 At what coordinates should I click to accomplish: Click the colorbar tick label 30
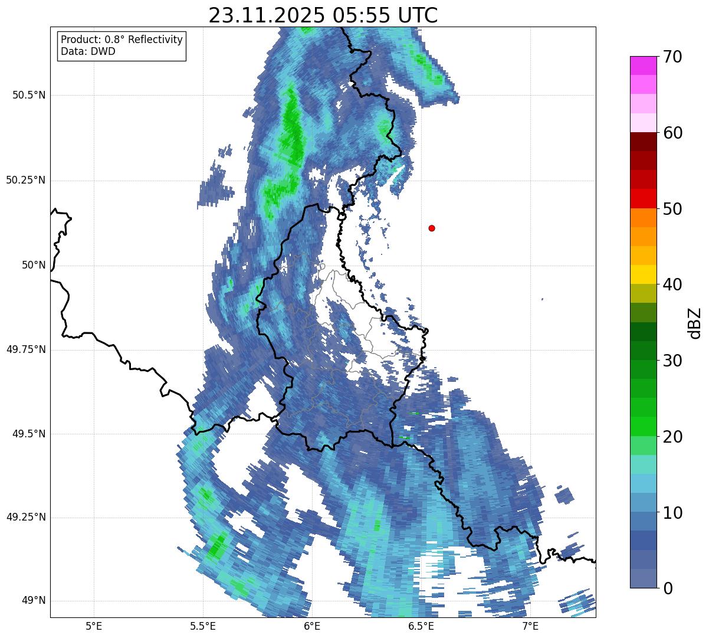pos(672,361)
